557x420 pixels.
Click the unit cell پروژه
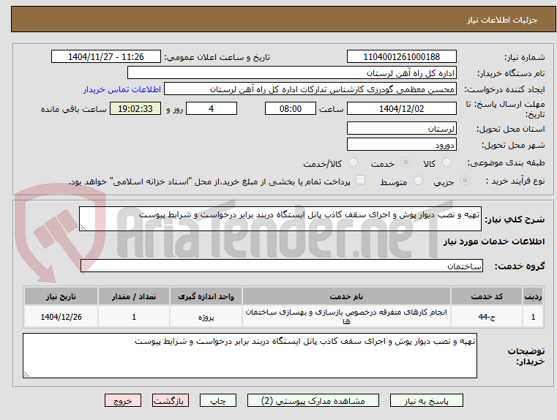pyautogui.click(x=206, y=317)
